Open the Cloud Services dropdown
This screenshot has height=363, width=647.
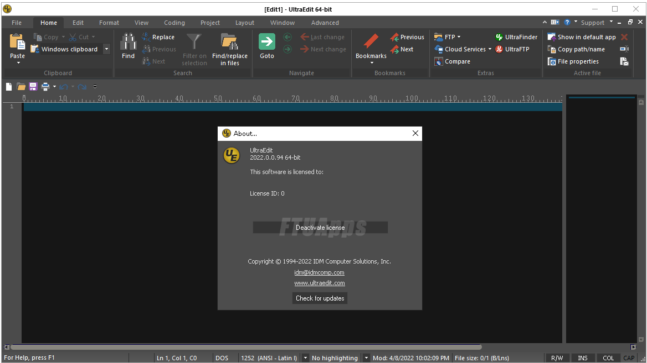pos(490,49)
